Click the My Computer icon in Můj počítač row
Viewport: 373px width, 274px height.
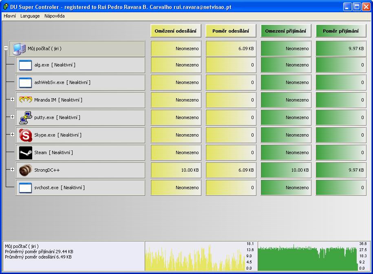coord(19,49)
